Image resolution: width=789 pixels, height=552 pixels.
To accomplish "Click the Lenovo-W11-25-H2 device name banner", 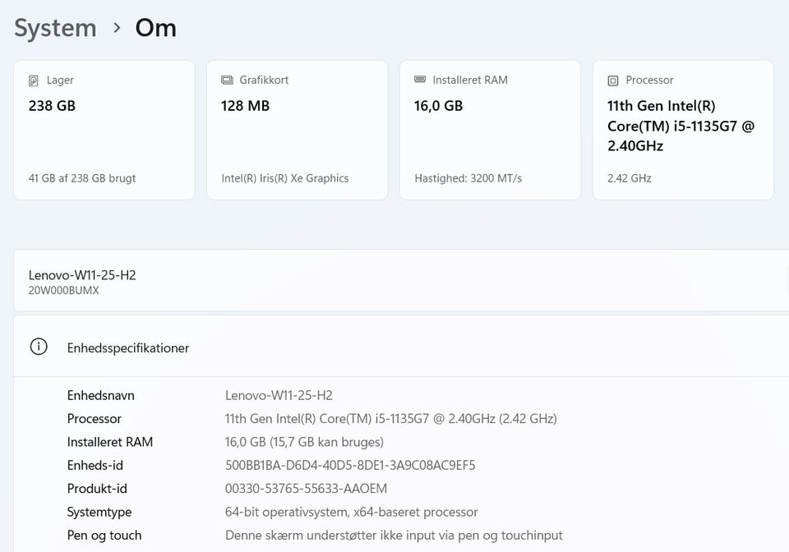I will (82, 275).
